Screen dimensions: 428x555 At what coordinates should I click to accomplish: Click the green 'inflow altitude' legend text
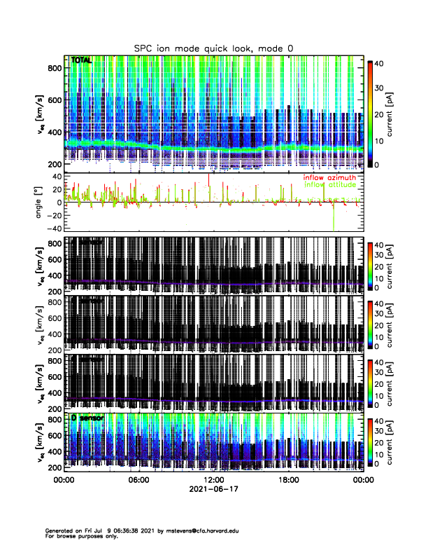tap(329, 185)
